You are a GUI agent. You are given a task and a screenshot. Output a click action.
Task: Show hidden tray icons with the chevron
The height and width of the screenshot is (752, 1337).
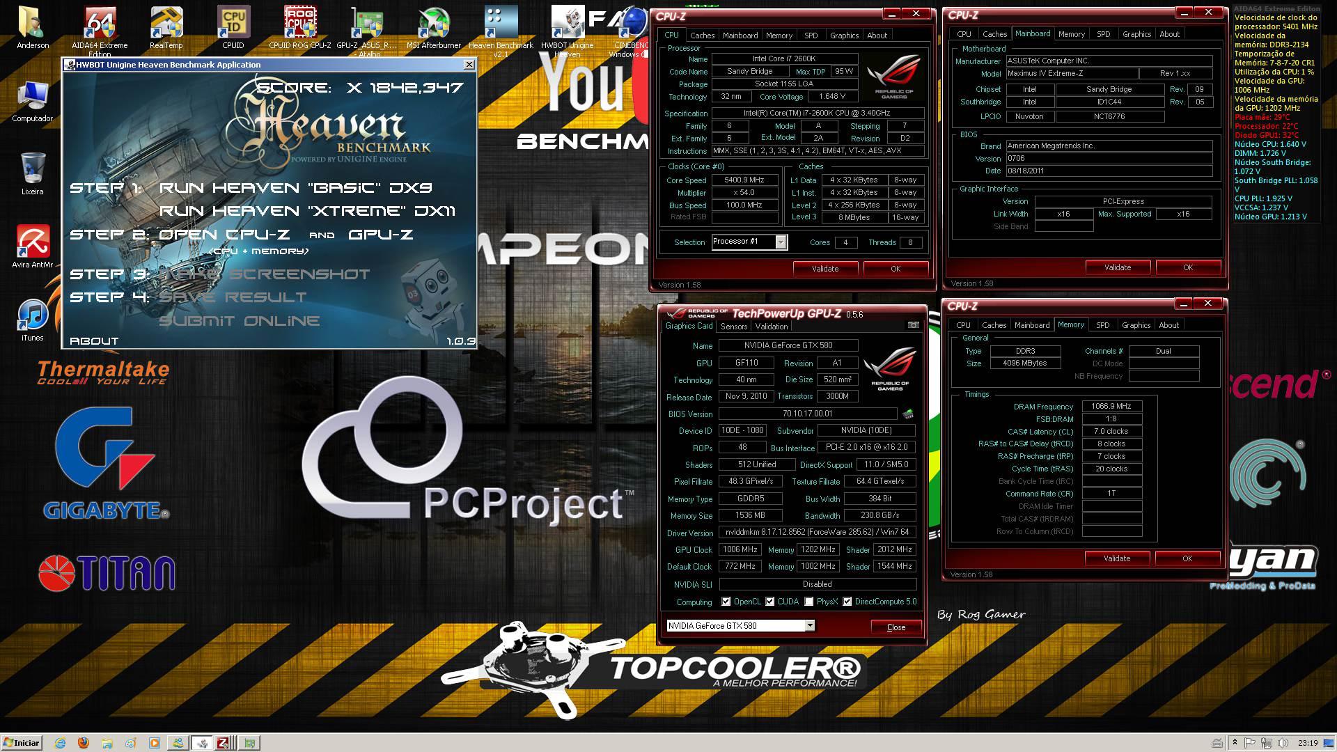pos(1234,743)
